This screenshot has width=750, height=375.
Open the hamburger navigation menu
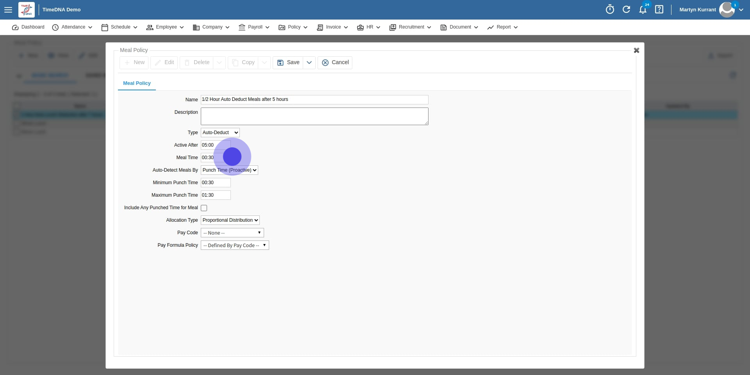[x=8, y=10]
